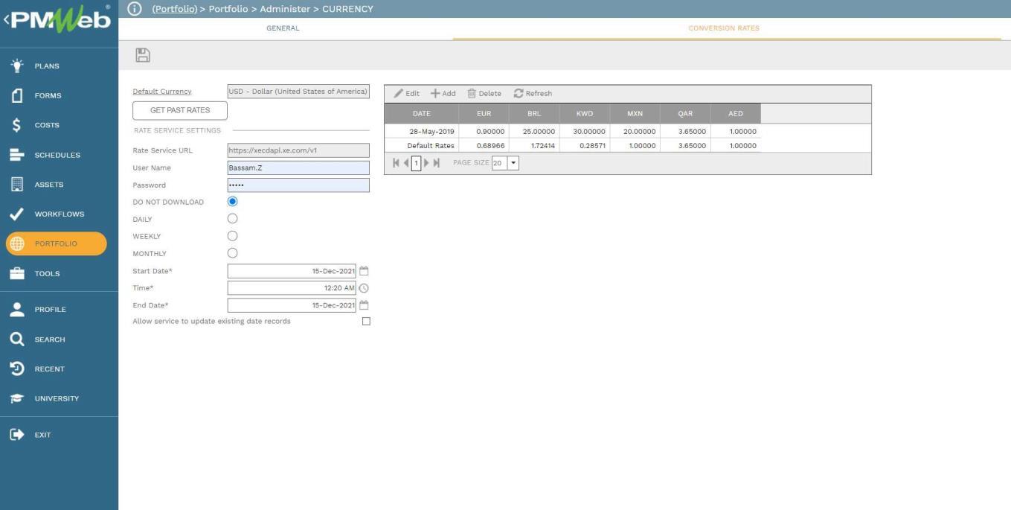Click the Time input field

pyautogui.click(x=292, y=288)
